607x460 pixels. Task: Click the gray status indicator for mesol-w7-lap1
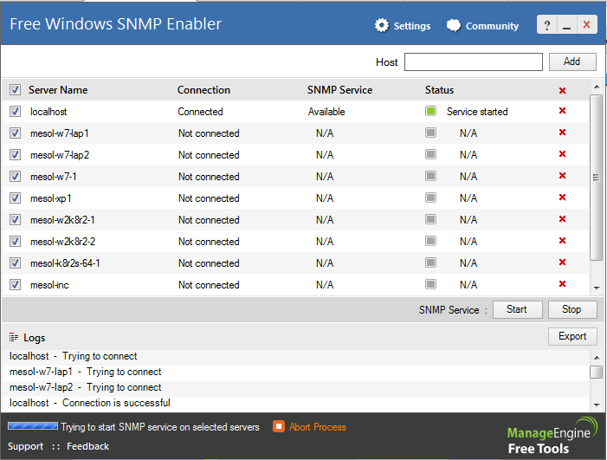(430, 133)
